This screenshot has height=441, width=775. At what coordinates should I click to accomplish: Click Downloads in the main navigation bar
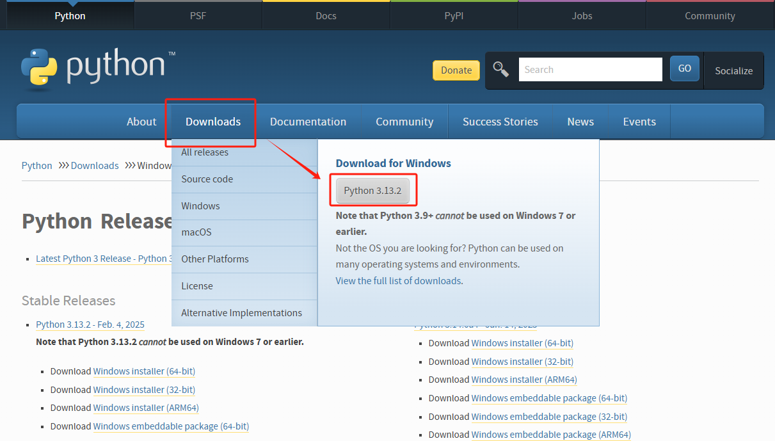213,122
